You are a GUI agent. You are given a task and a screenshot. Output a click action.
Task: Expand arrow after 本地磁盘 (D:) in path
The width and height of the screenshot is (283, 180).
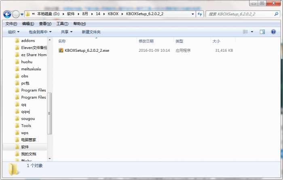pos(63,14)
